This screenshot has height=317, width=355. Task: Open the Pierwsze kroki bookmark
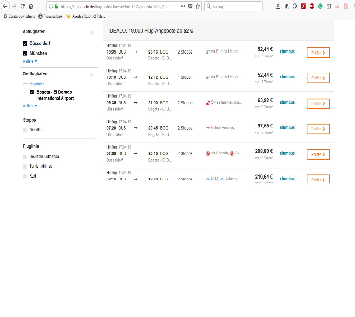point(51,16)
